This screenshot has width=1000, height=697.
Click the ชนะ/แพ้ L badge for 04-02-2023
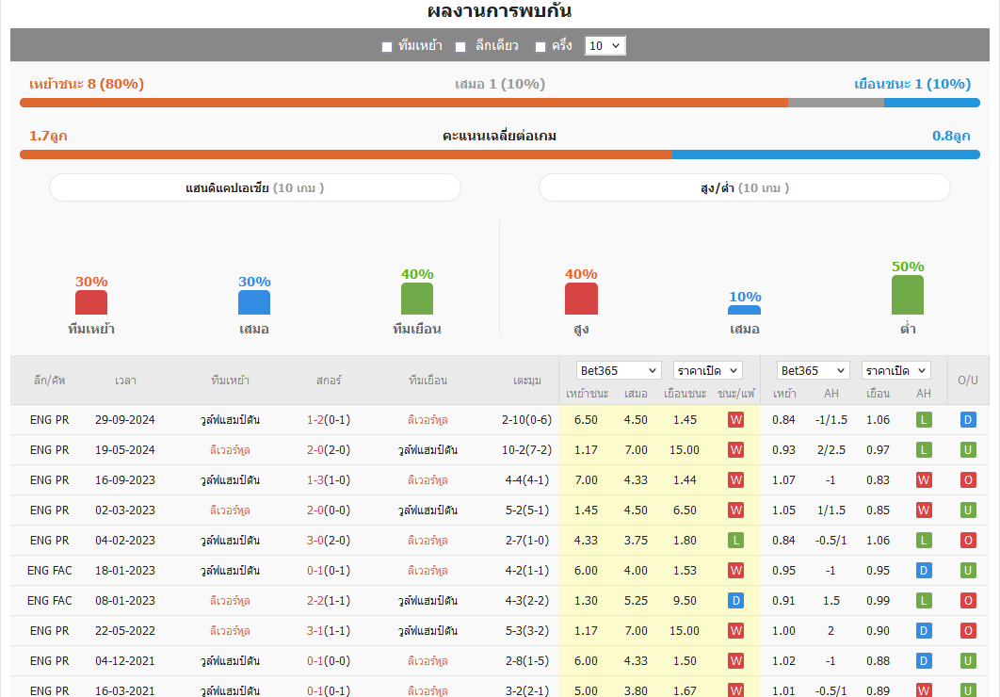click(x=736, y=540)
